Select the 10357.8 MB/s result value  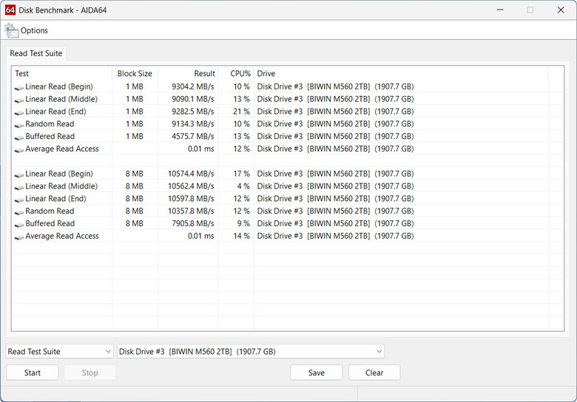pos(191,211)
